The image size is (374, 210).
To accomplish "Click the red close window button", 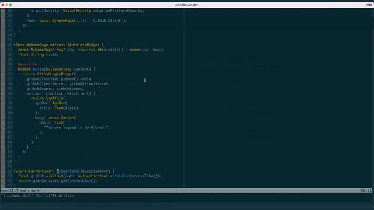I will 2,5.
